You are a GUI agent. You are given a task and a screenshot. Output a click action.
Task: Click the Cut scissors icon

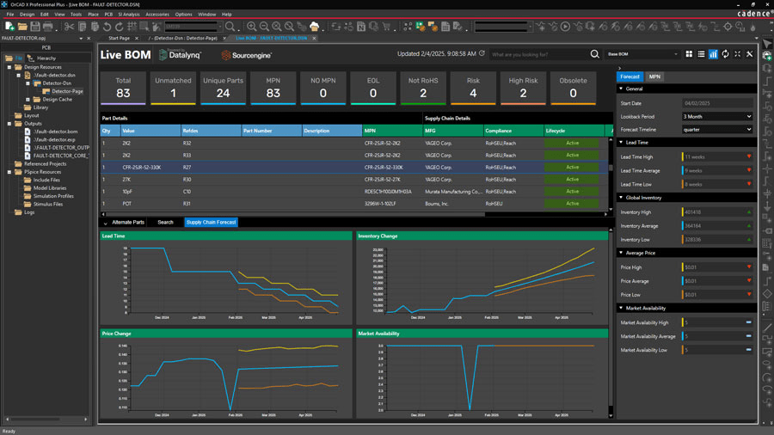[x=69, y=27]
